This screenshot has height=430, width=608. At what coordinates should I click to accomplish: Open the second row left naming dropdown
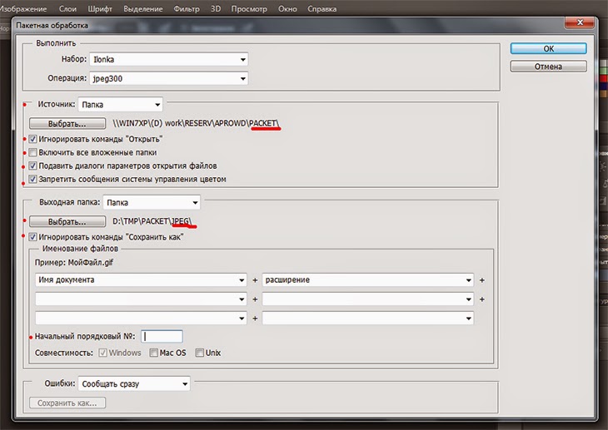[141, 299]
